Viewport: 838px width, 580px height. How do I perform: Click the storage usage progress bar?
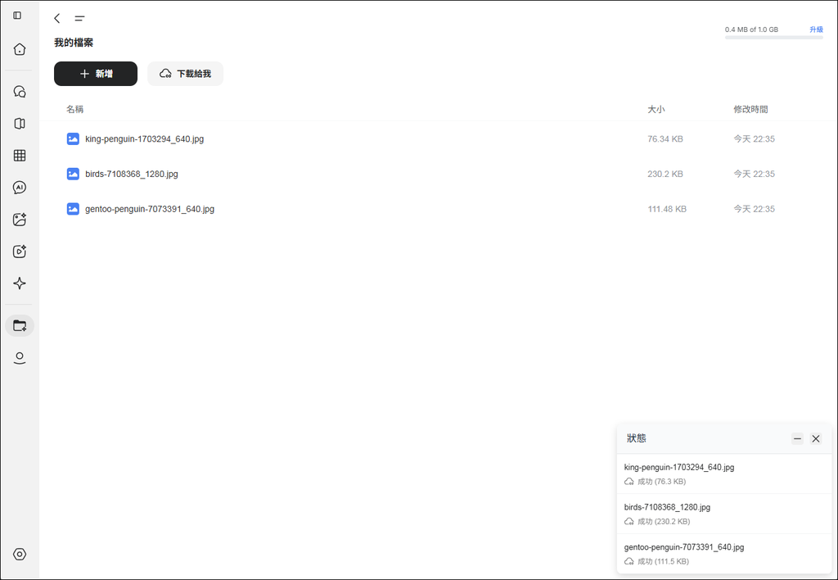pyautogui.click(x=774, y=38)
